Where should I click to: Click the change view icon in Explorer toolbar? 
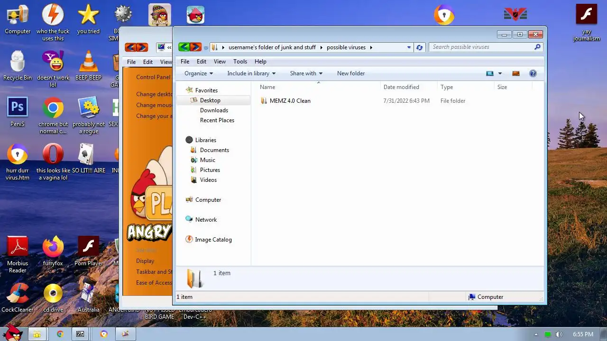490,73
